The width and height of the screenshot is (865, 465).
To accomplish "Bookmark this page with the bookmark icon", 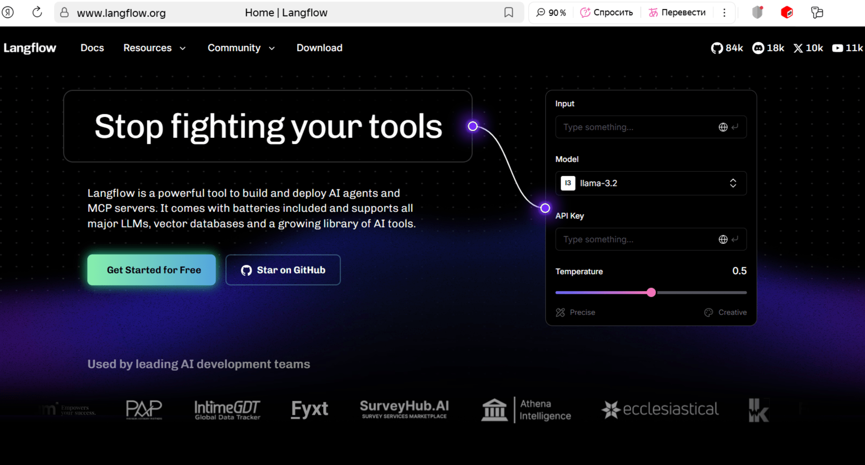I will pos(508,13).
